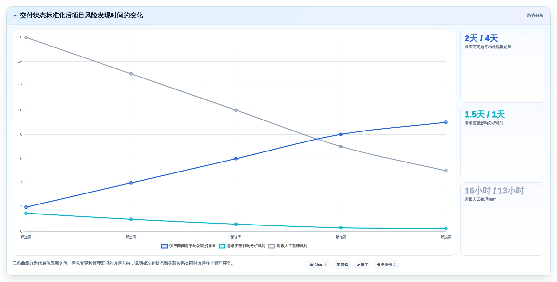The width and height of the screenshot is (557, 282).
Task: Click the 需求变更影响分析耗时 legend label
Action: [x=246, y=246]
